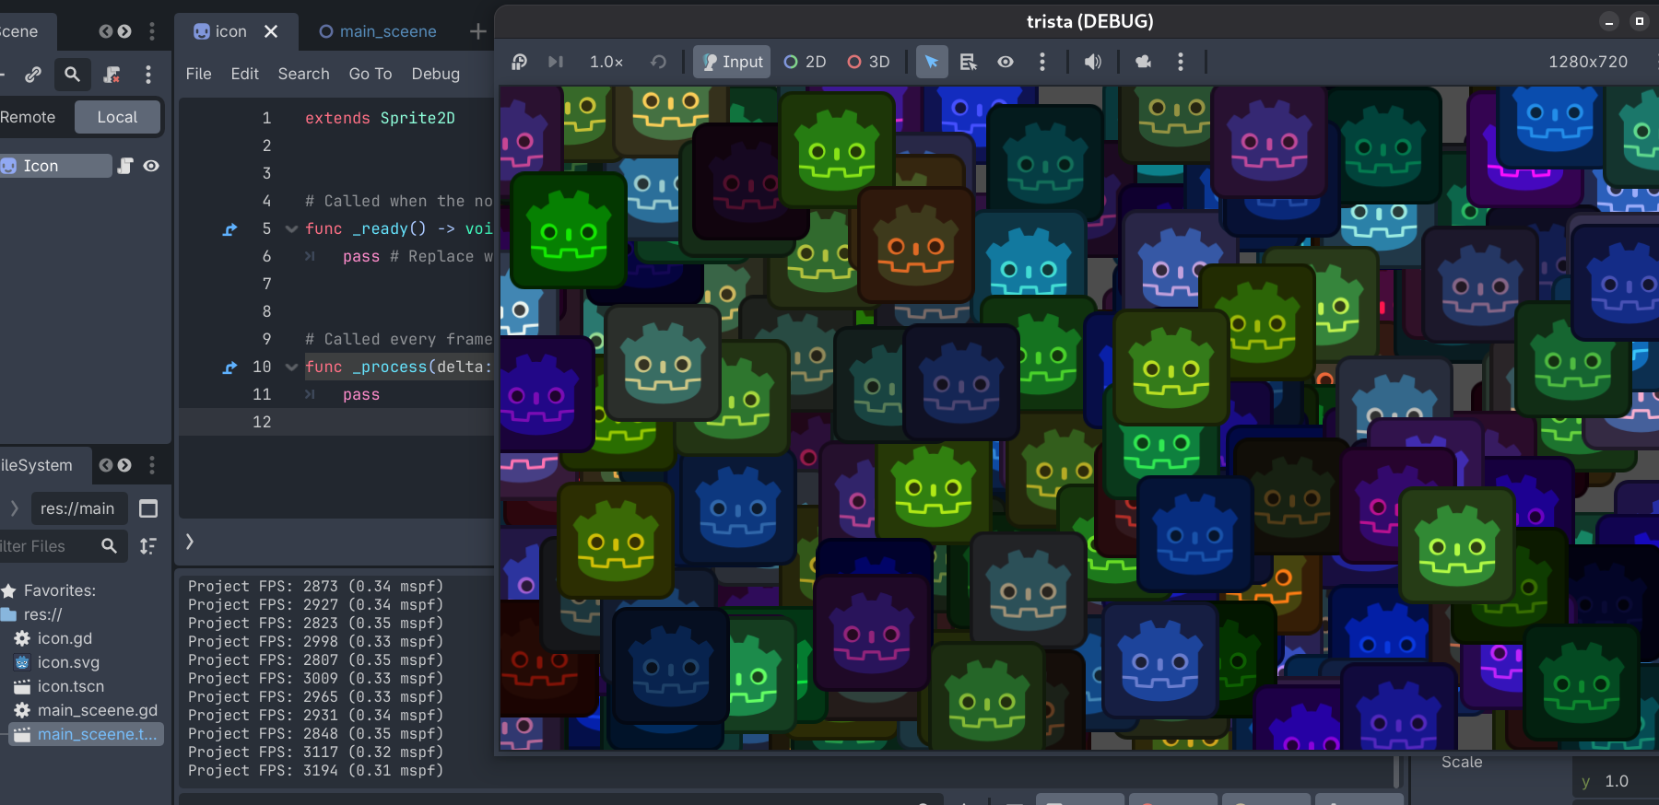This screenshot has width=1659, height=805.
Task: Open the Edit menu in script editor
Action: 244,74
